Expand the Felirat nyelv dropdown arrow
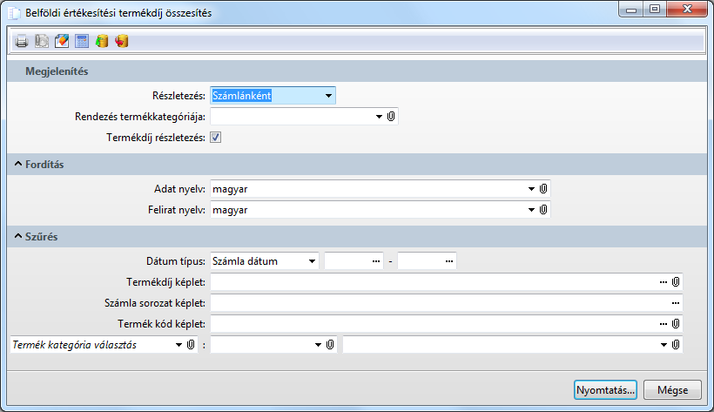This screenshot has height=412, width=714. coord(531,210)
